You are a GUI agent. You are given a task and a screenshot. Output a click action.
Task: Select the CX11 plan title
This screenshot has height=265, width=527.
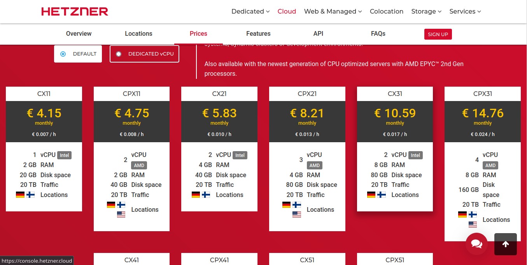tap(44, 94)
